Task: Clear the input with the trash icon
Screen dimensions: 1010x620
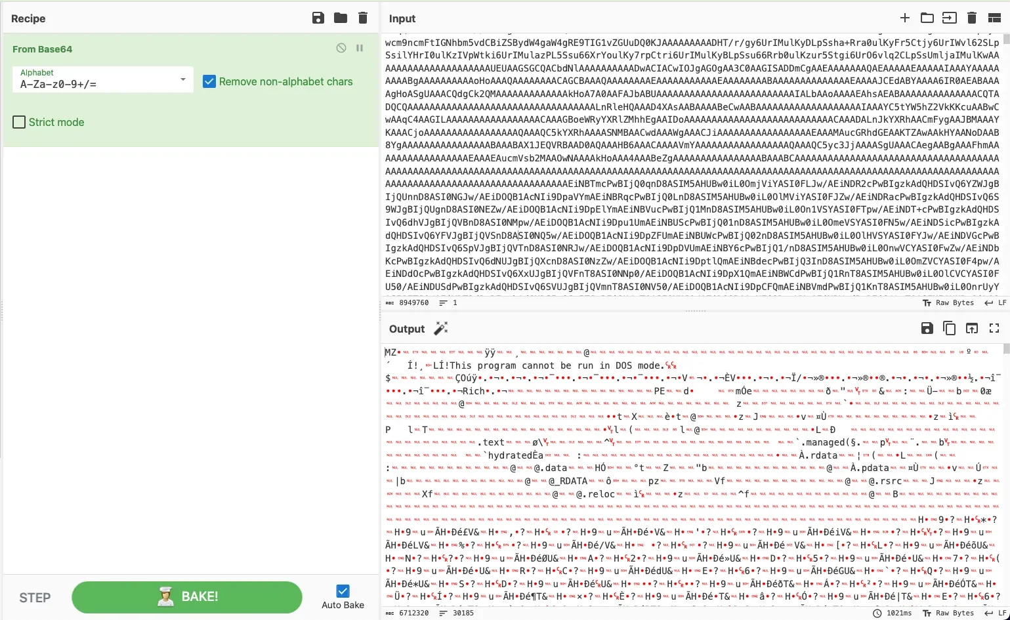Action: coord(971,18)
